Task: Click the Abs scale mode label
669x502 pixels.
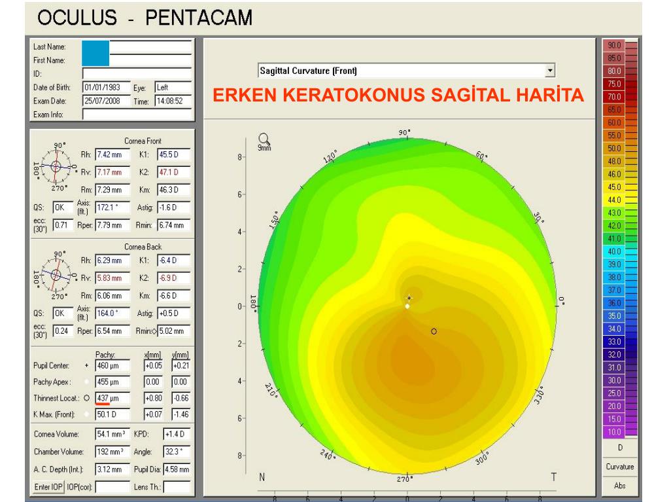Action: 618,486
